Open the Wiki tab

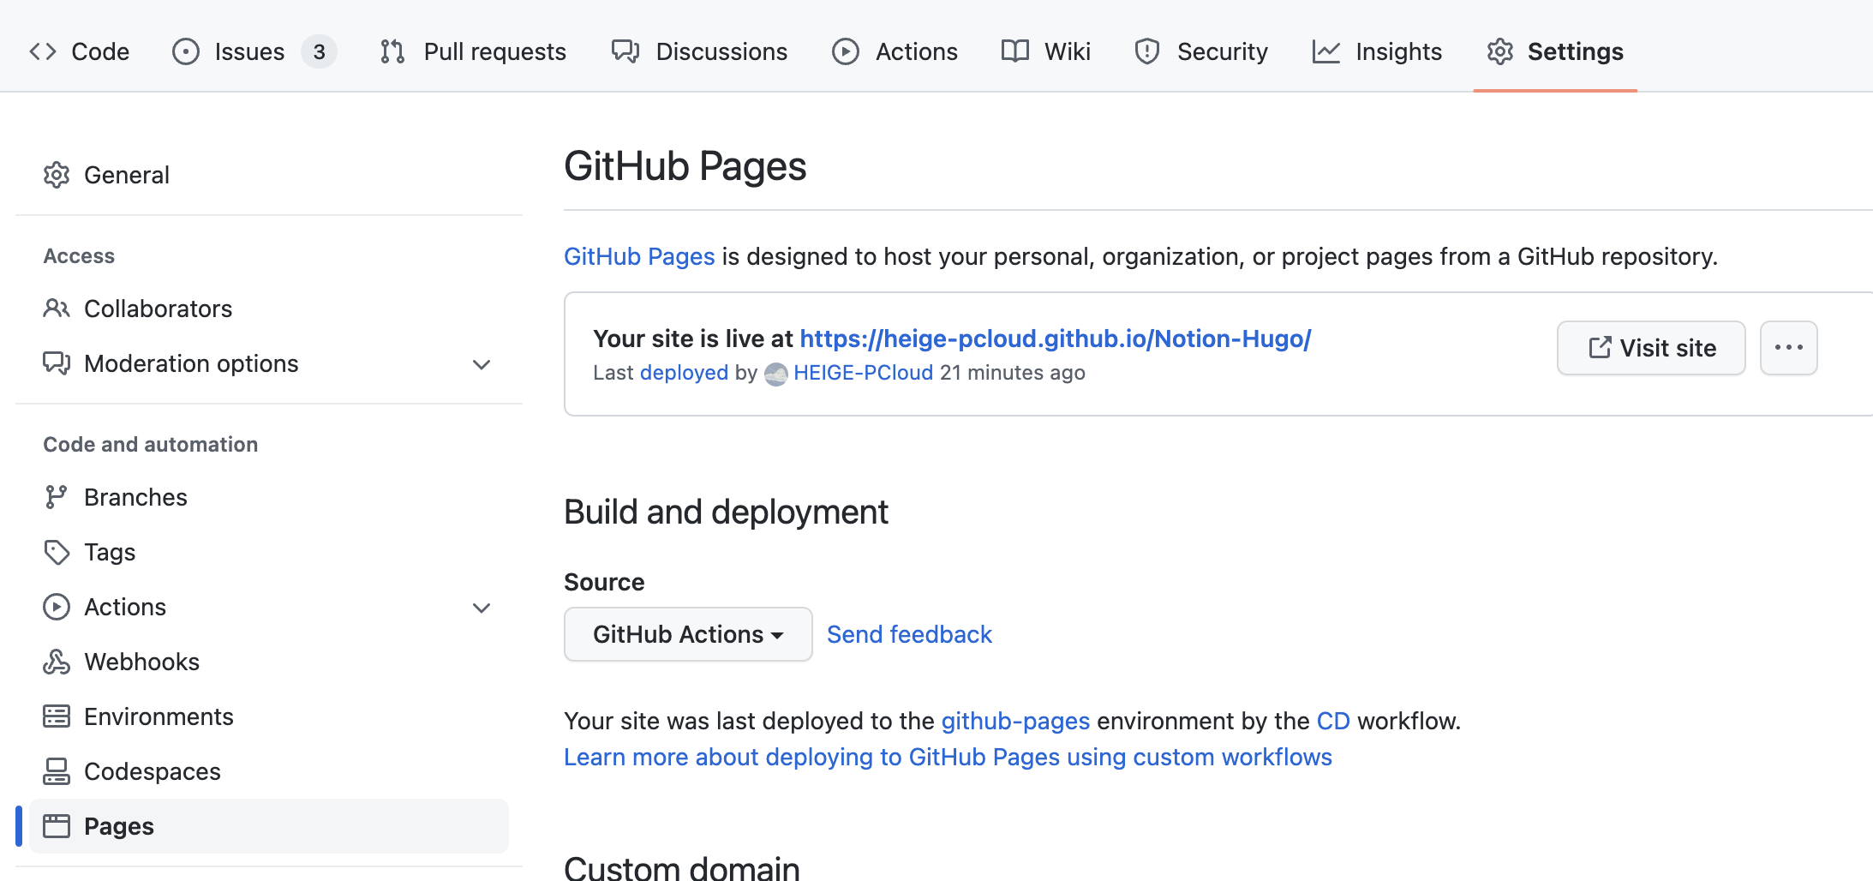click(1045, 51)
